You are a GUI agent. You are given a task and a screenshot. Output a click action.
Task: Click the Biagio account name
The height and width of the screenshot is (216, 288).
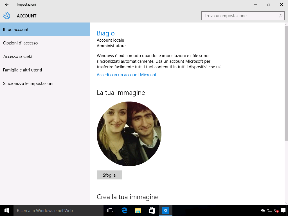tap(106, 33)
